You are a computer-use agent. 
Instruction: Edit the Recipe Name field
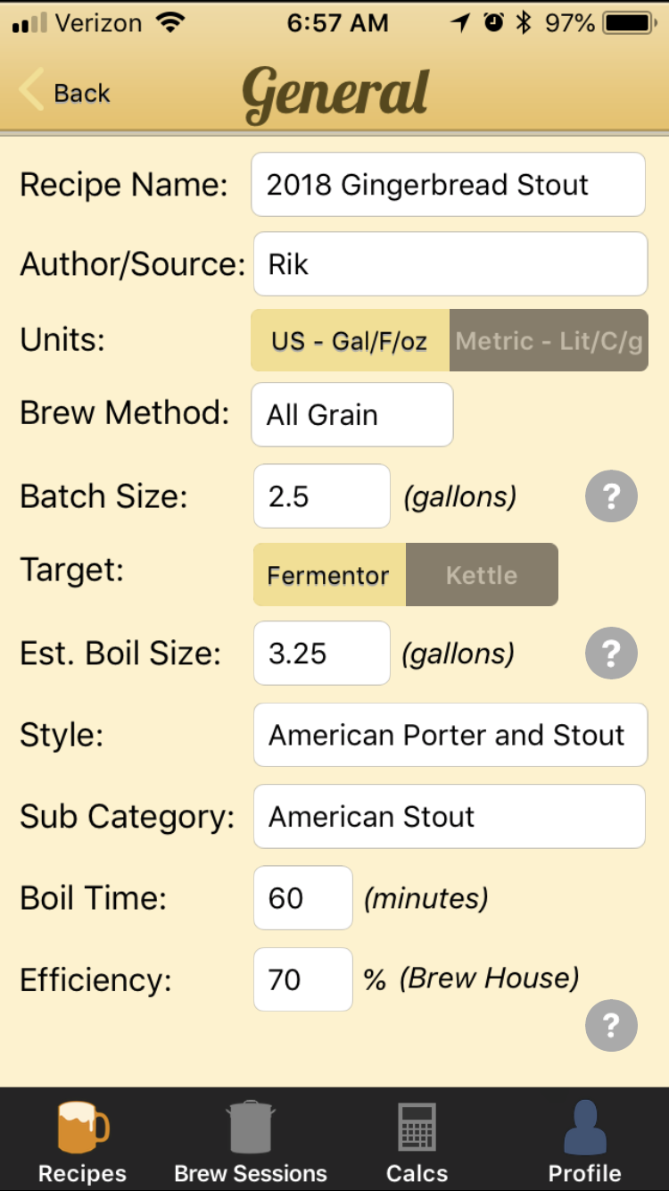point(449,185)
